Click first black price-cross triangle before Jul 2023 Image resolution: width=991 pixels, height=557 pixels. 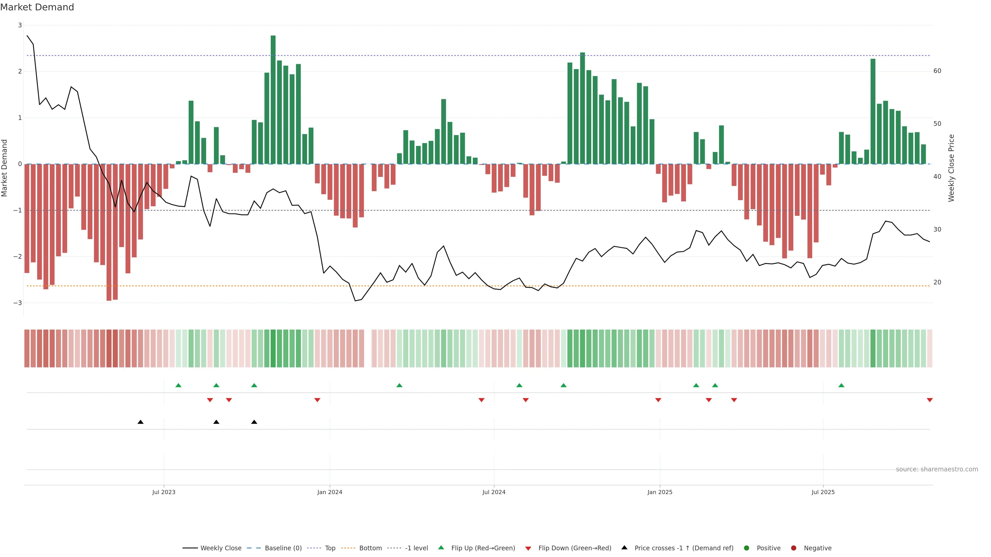pyautogui.click(x=140, y=422)
